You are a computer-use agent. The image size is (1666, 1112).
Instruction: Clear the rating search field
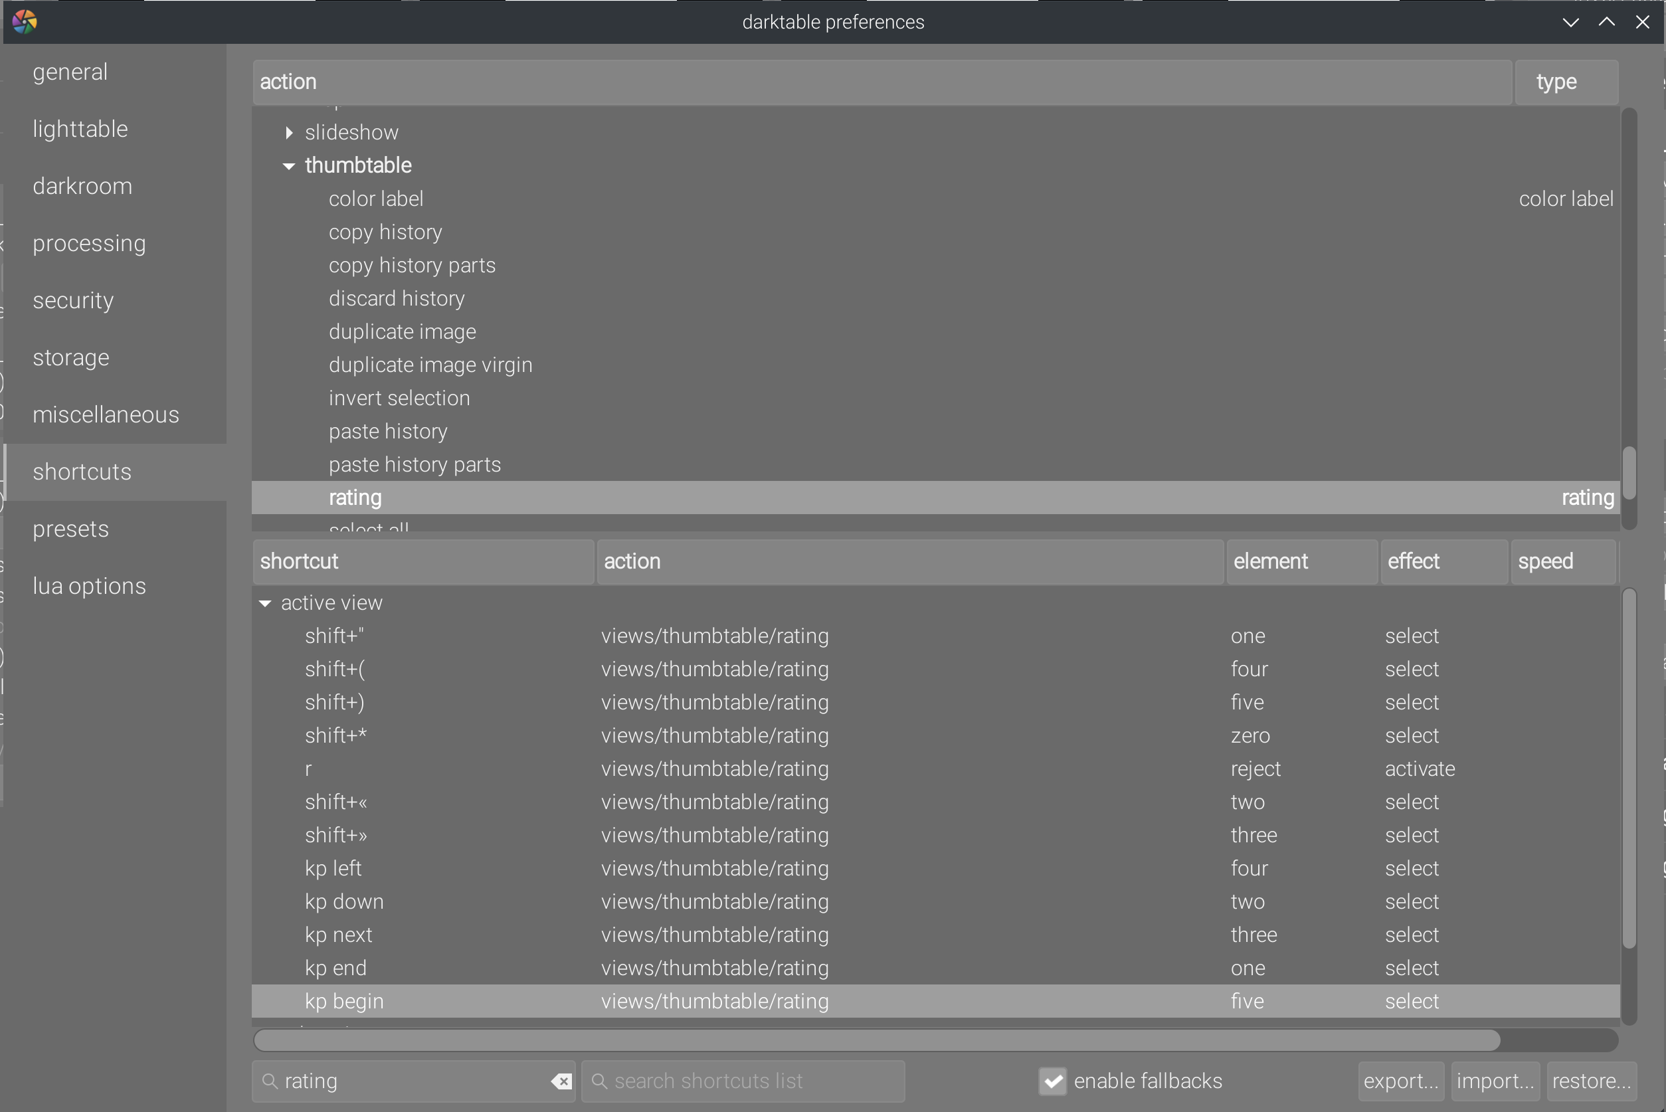(x=561, y=1081)
